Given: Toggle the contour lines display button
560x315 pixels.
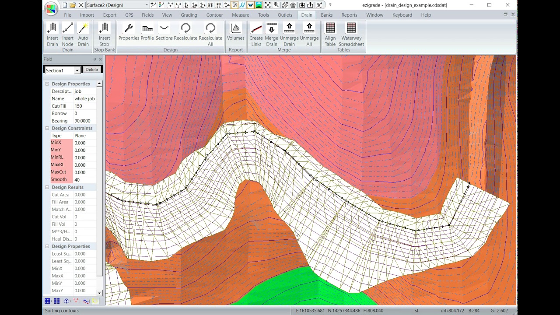Looking at the screenshot, I should [234, 5].
